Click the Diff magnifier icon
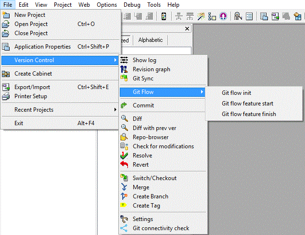The image size is (305, 235). coord(124,118)
